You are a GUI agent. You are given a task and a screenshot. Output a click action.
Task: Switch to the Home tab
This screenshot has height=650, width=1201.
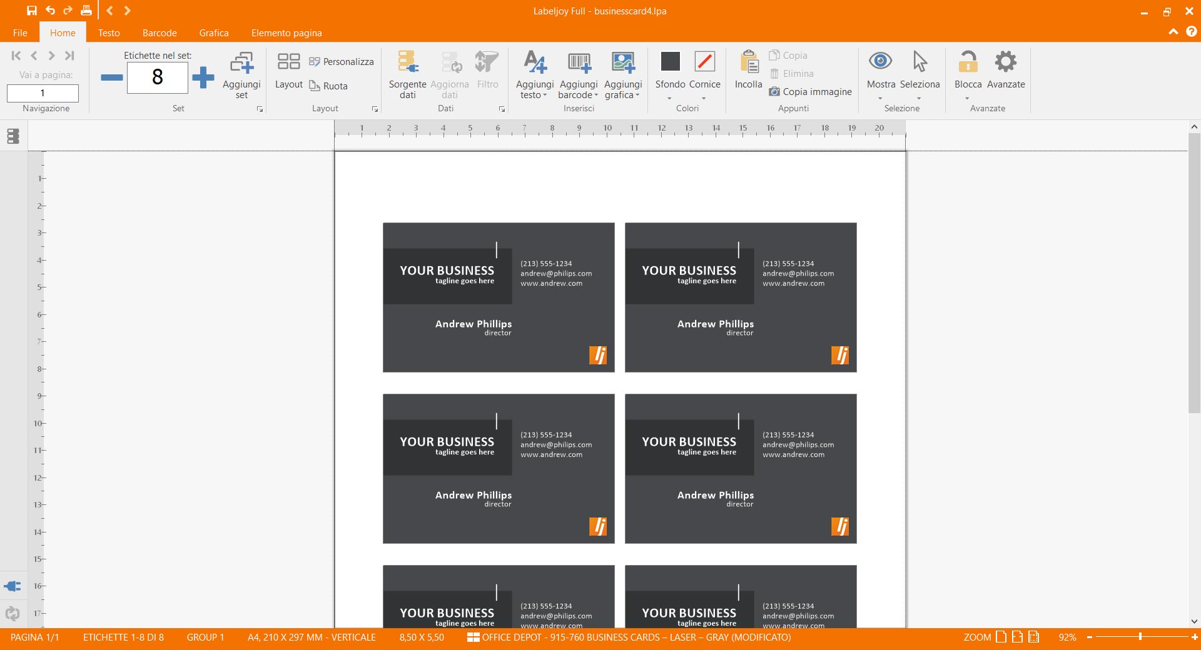(x=63, y=32)
